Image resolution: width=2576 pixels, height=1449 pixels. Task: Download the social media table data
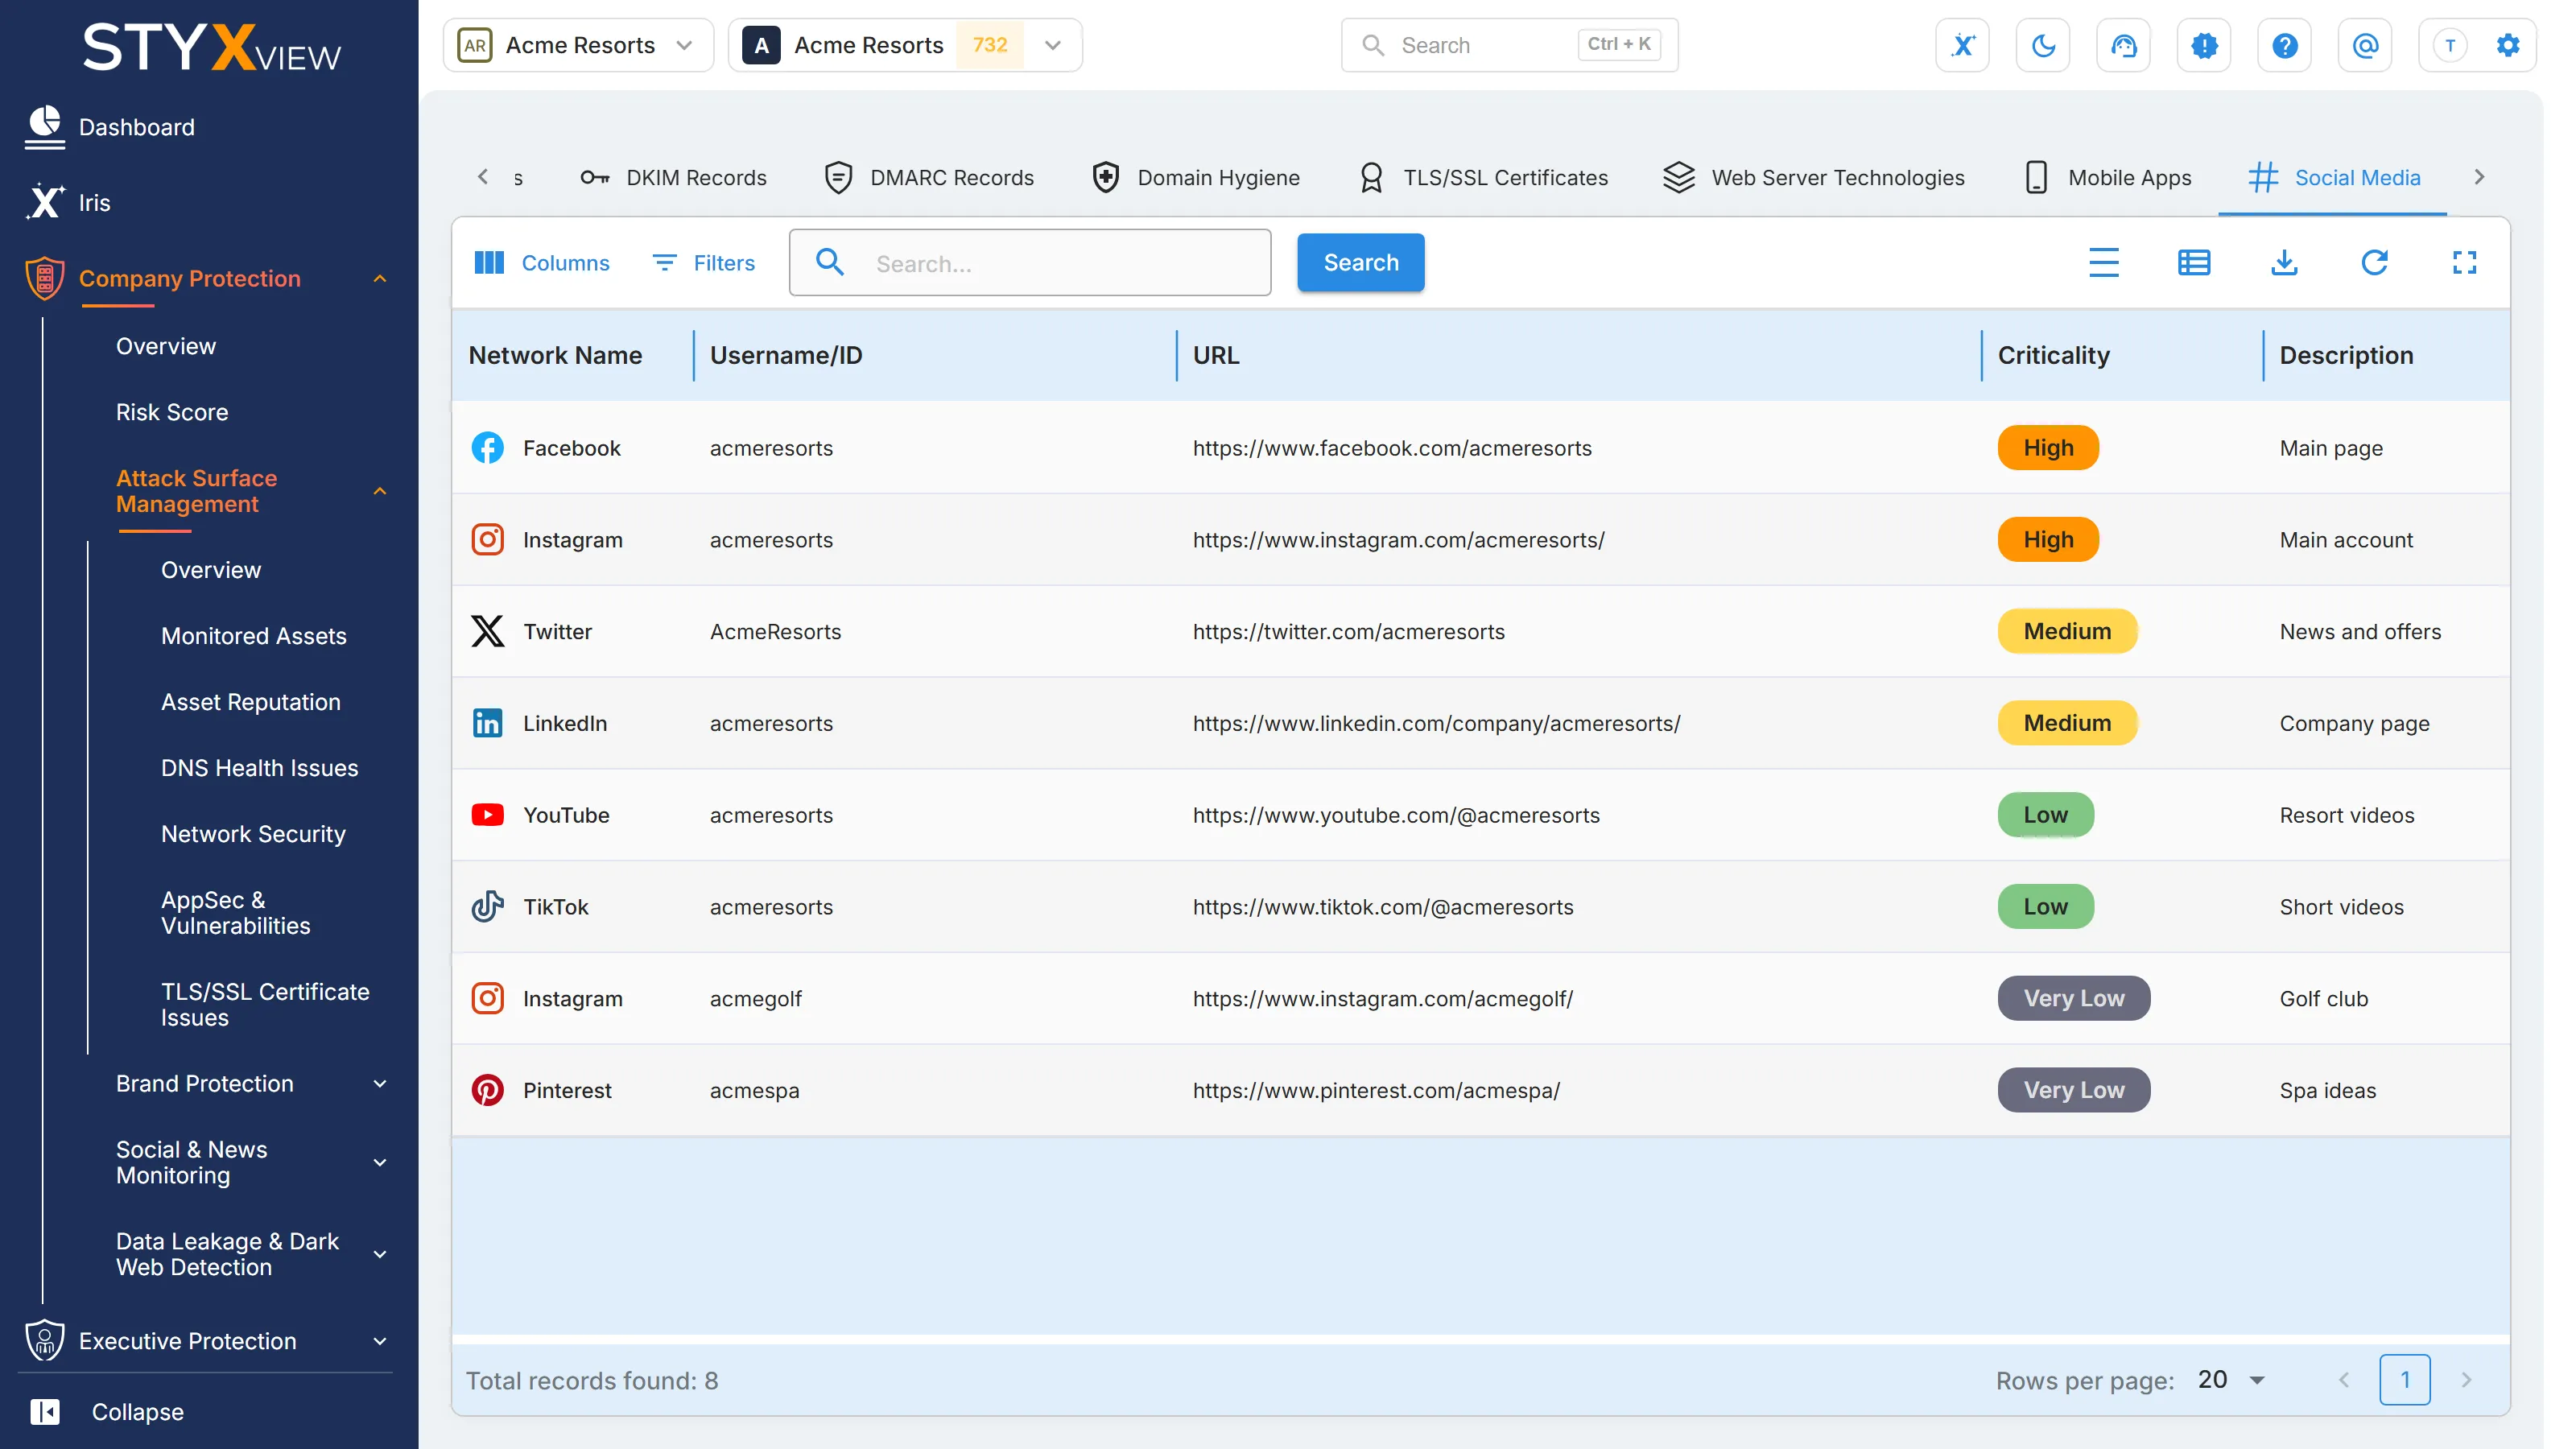[2283, 262]
